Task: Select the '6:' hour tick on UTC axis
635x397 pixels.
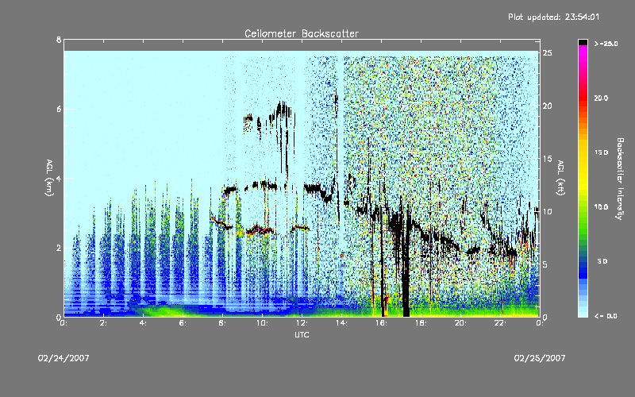Action: coord(183,323)
